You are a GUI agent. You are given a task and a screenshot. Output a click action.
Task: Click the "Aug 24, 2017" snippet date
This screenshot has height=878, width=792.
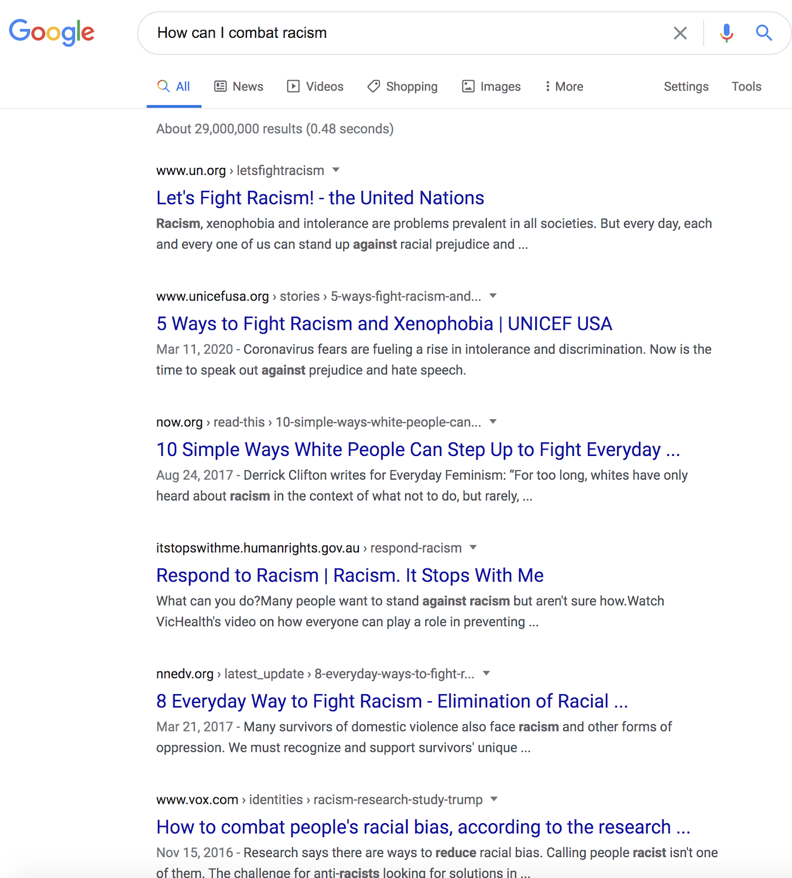click(x=195, y=475)
